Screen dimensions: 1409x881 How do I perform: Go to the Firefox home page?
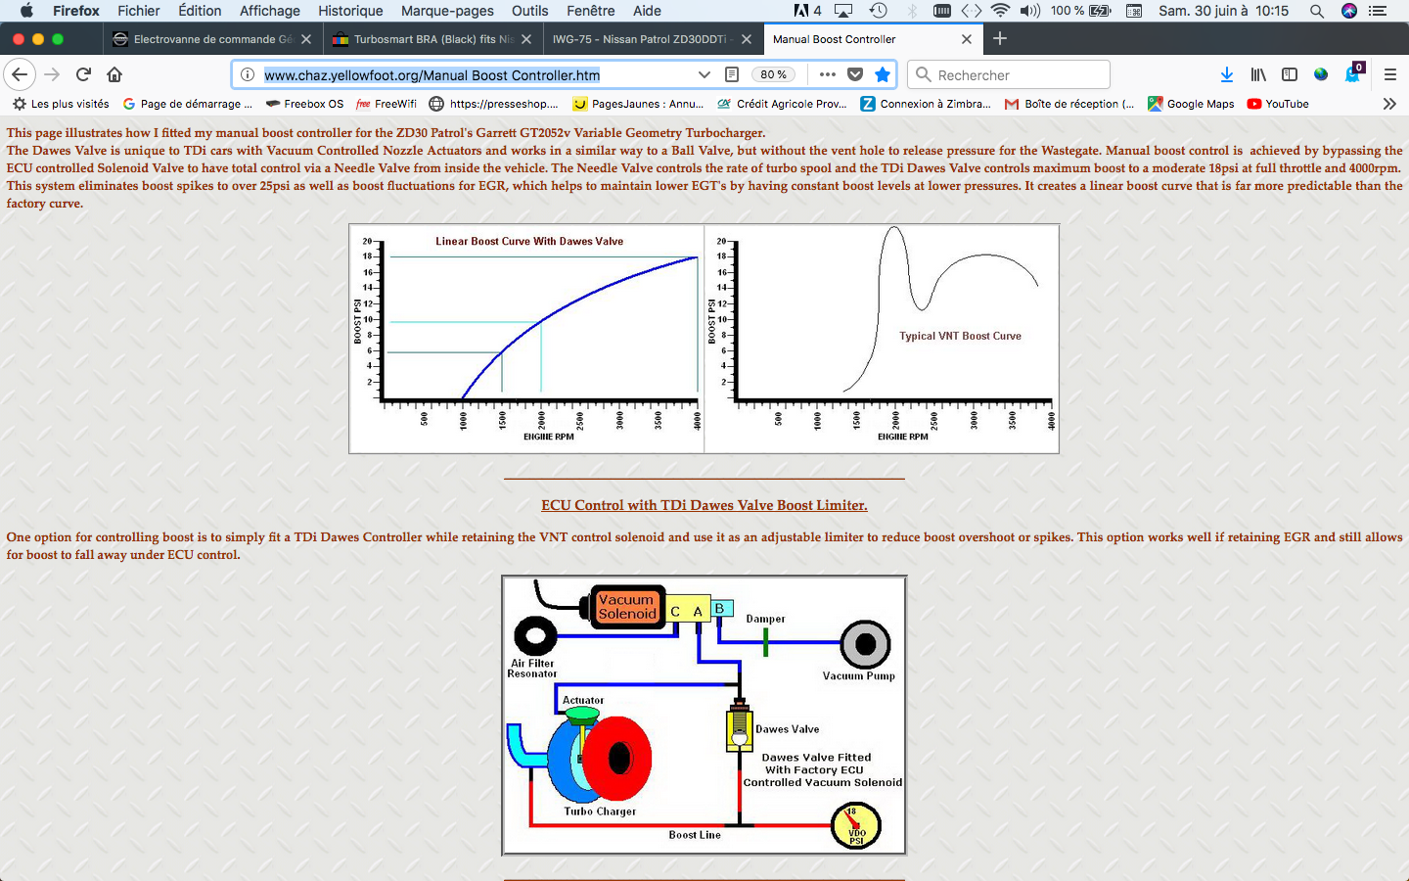(x=114, y=74)
